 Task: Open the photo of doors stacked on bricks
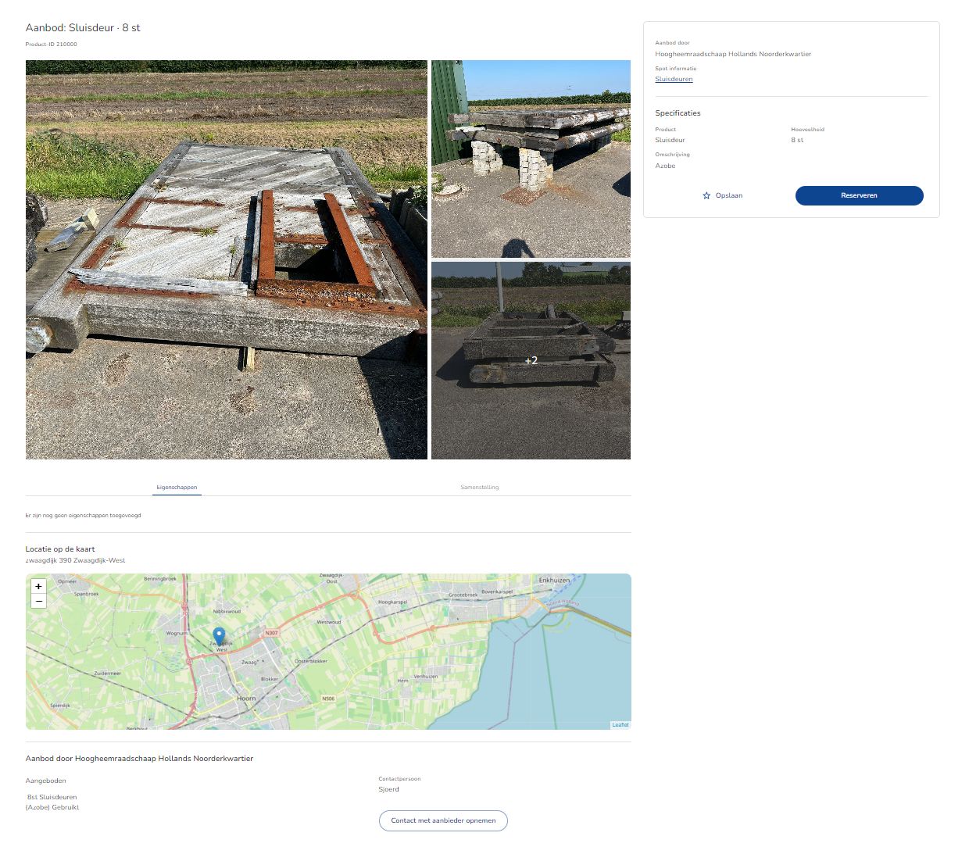(x=531, y=159)
